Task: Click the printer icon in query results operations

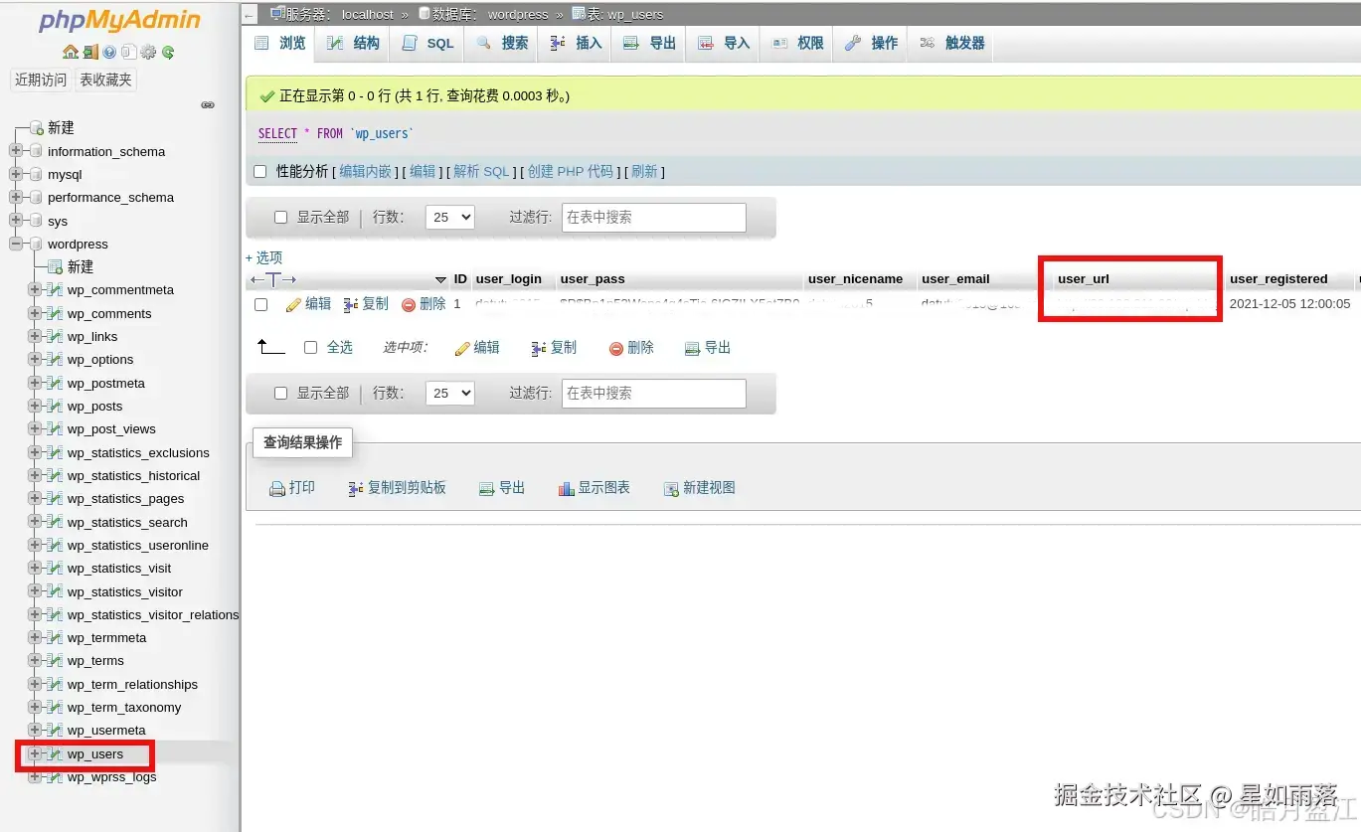Action: 277,488
